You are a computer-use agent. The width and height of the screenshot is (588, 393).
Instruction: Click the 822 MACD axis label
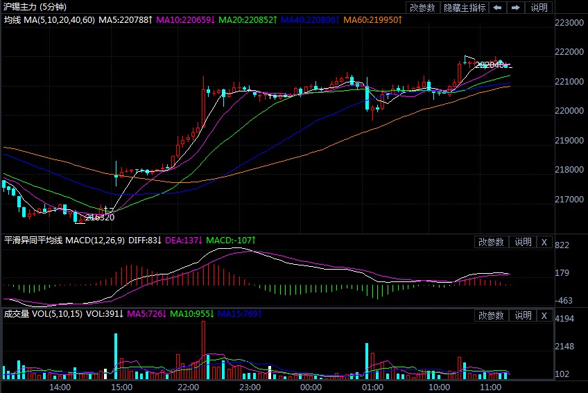point(562,245)
